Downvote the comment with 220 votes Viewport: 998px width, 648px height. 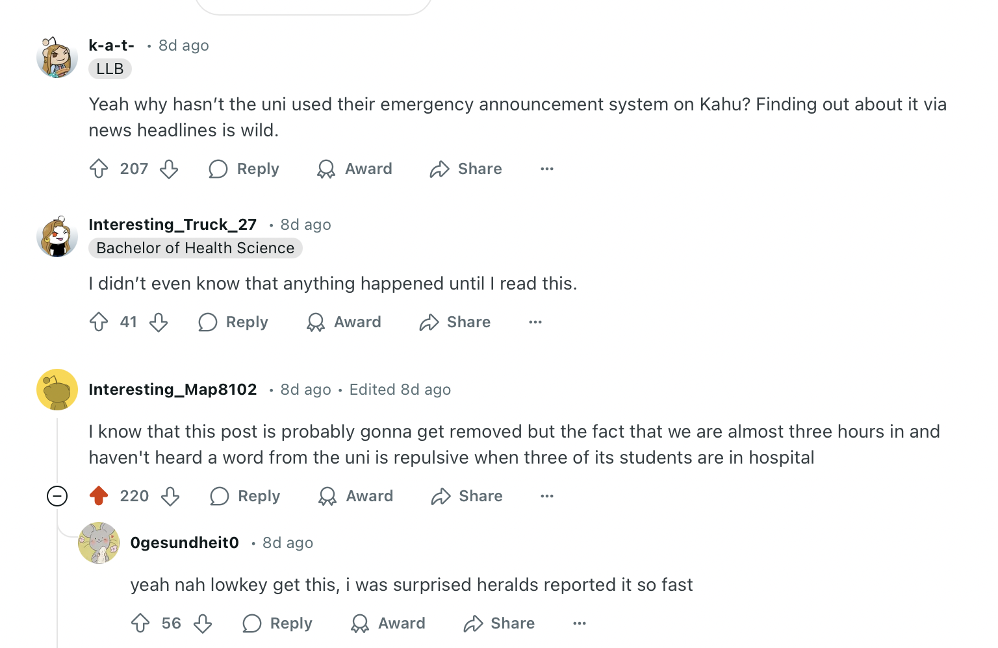(x=170, y=496)
